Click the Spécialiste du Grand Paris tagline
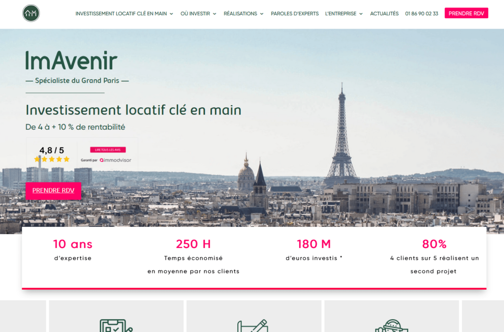Image resolution: width=504 pixels, height=332 pixels. point(77,81)
